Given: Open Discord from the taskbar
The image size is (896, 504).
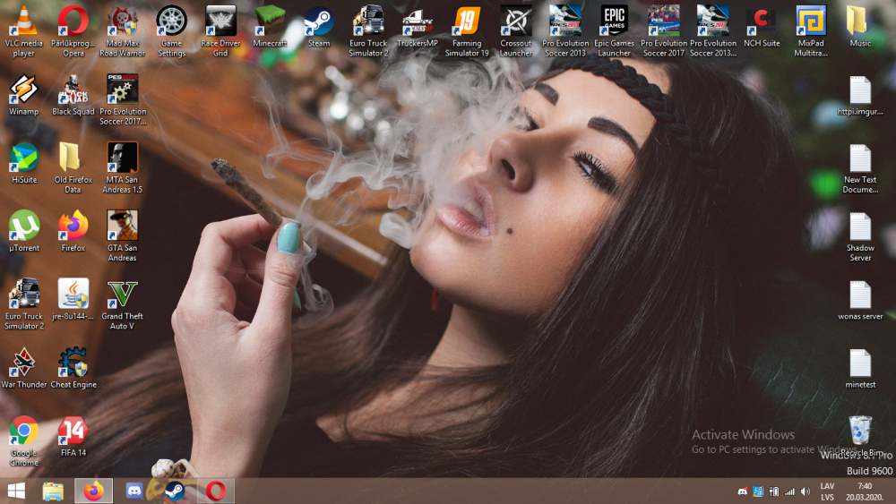Looking at the screenshot, I should (x=134, y=491).
